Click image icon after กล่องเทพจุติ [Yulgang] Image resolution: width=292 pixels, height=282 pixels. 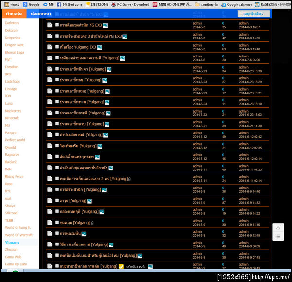(102, 212)
